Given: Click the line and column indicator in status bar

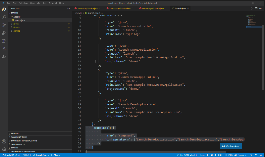Looking at the screenshot, I should point(186,155).
